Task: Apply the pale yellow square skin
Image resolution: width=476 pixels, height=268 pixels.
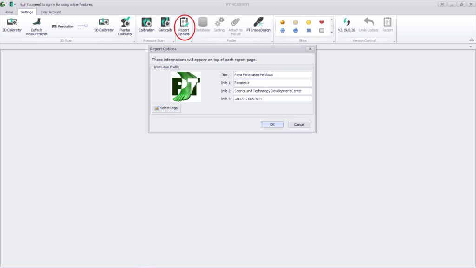Action: (295, 22)
